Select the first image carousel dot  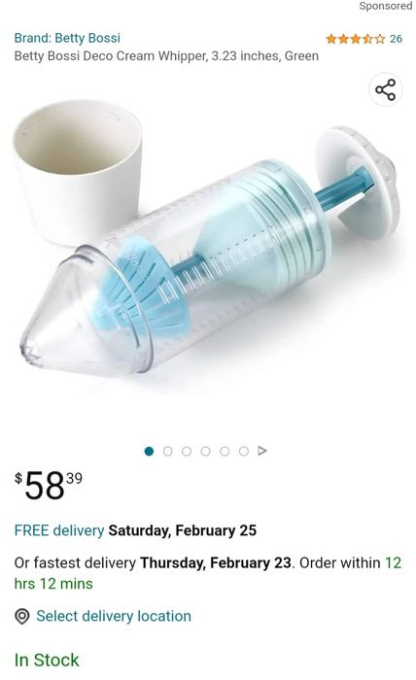pos(149,452)
